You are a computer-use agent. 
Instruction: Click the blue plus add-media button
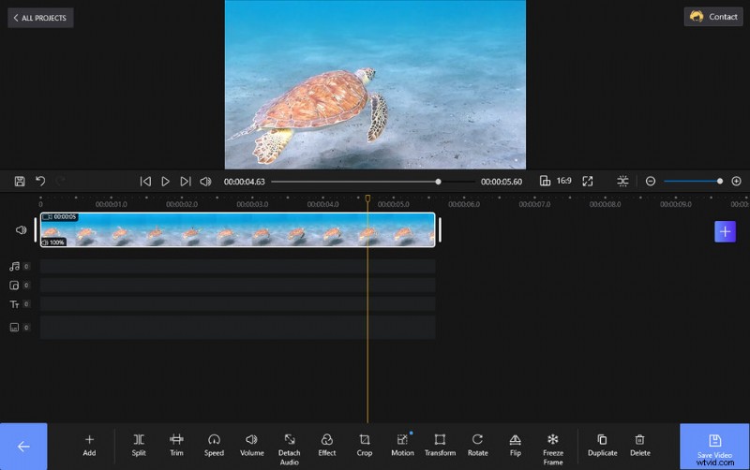(x=725, y=231)
